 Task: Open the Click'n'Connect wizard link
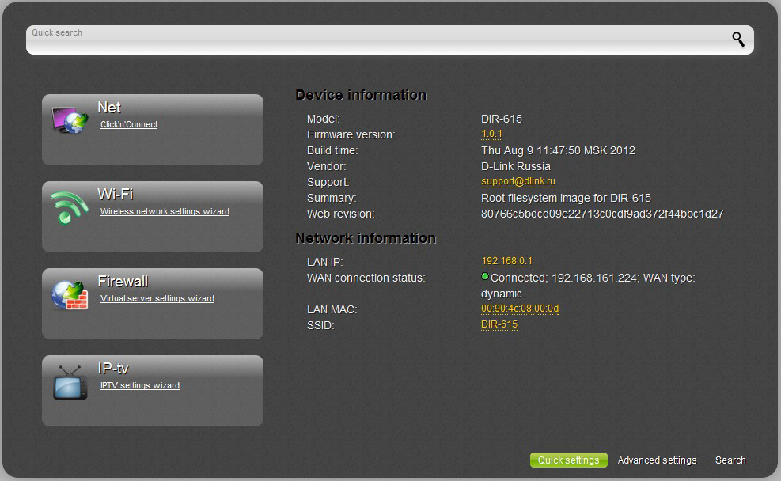pos(129,125)
